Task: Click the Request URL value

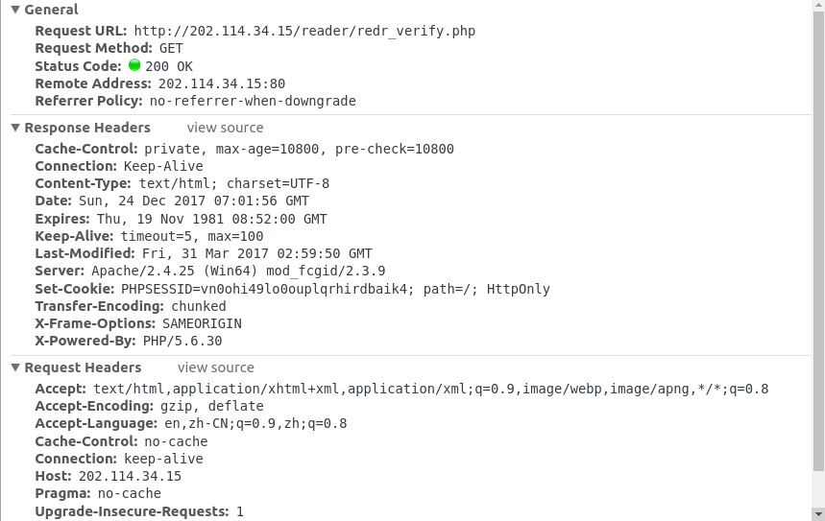Action: coord(304,31)
